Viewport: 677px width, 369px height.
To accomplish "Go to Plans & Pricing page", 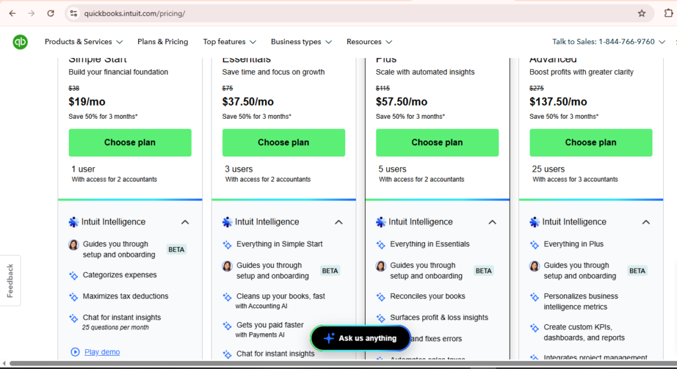I will tap(163, 42).
